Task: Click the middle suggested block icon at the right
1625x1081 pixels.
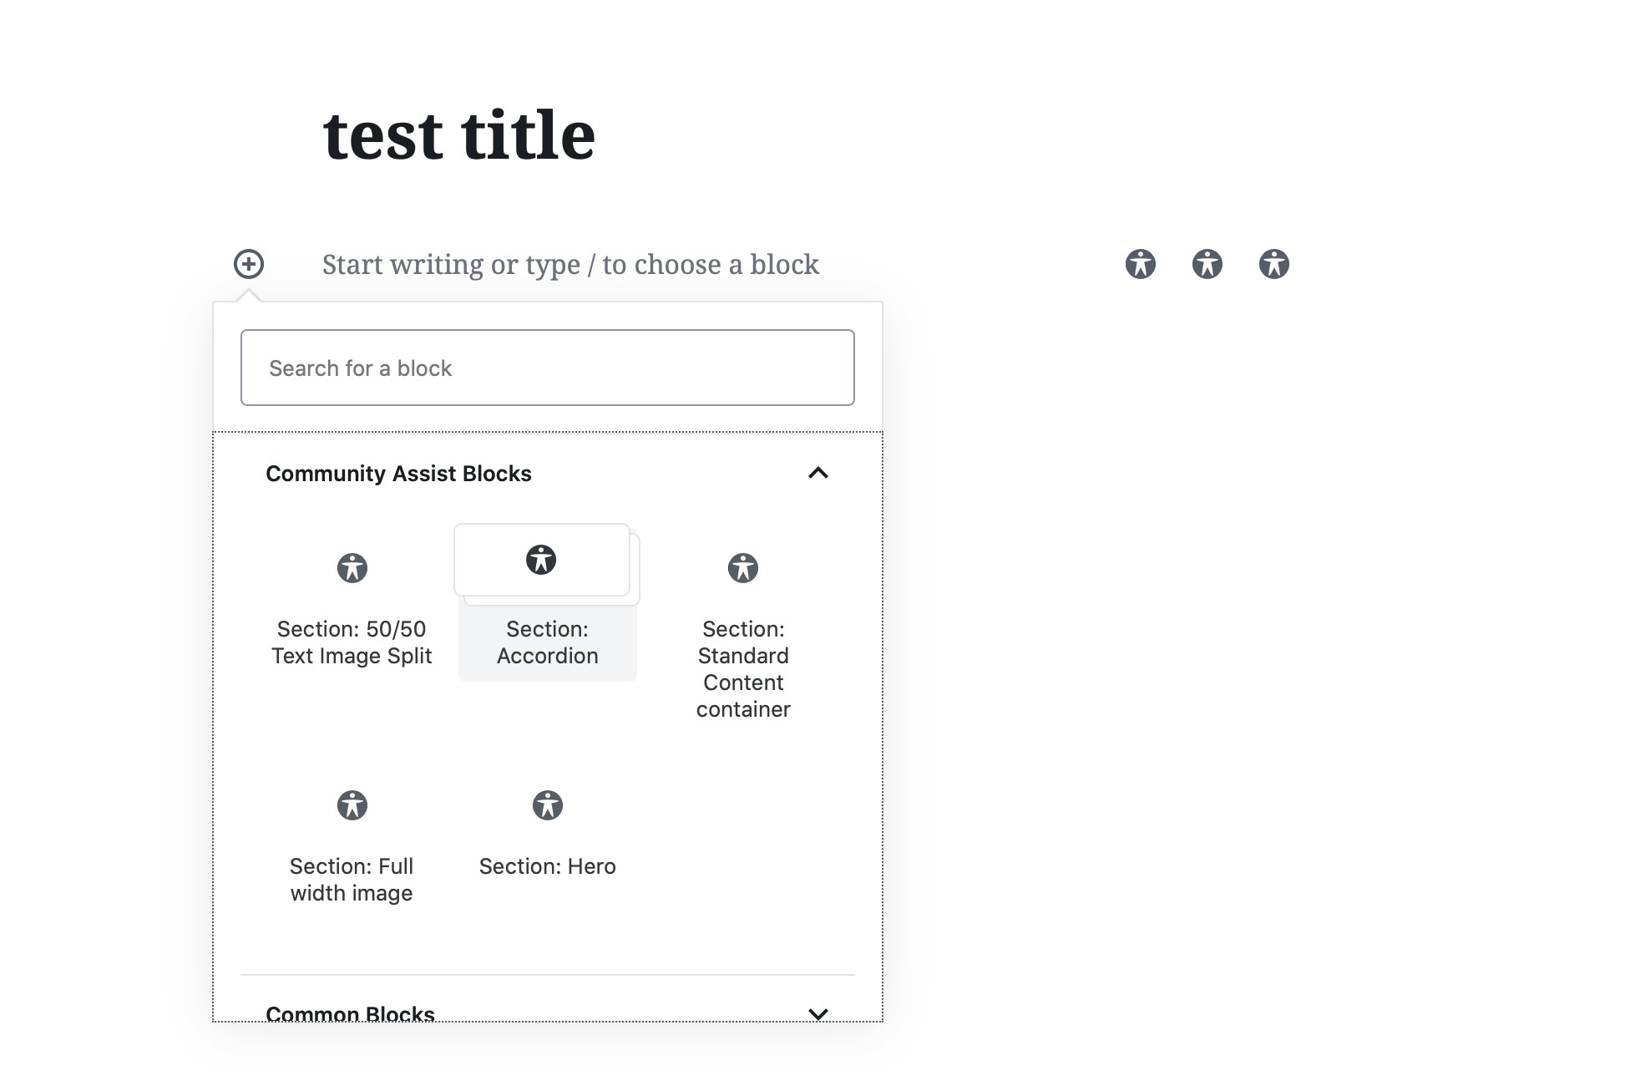Action: (x=1207, y=264)
